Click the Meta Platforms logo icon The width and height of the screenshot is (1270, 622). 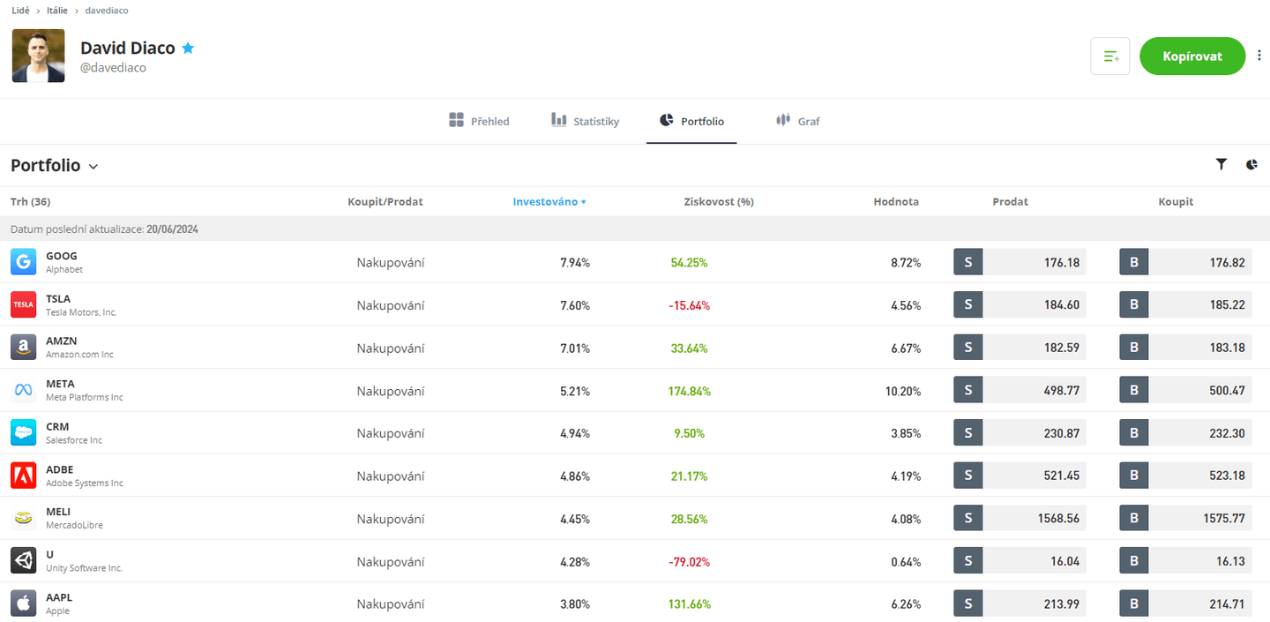pos(24,390)
